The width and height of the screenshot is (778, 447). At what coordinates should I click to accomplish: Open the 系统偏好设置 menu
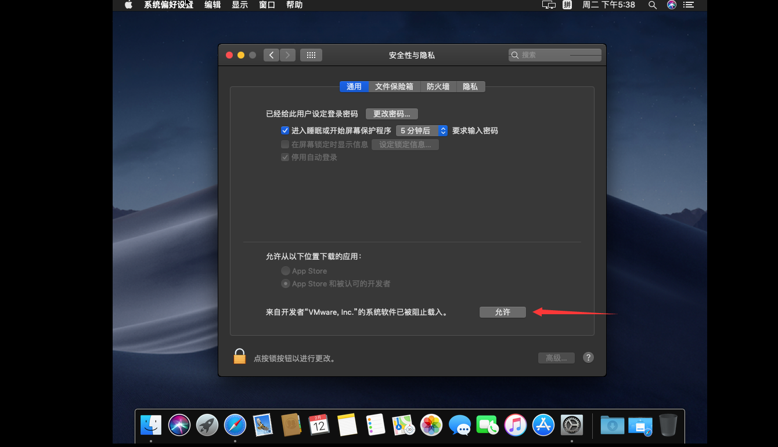[x=169, y=5]
